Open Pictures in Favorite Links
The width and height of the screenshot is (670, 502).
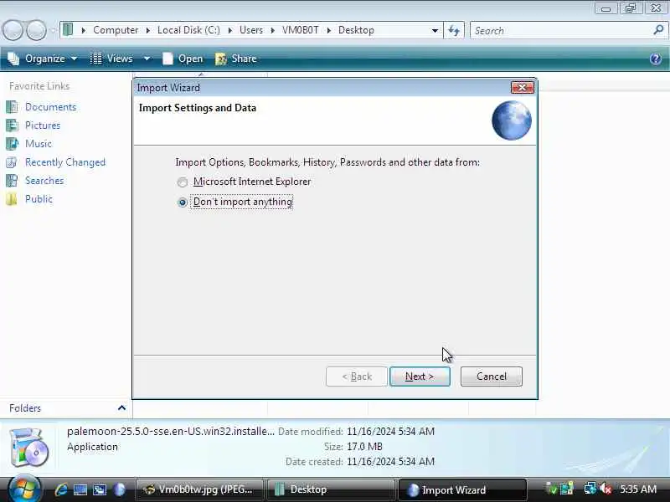(43, 125)
